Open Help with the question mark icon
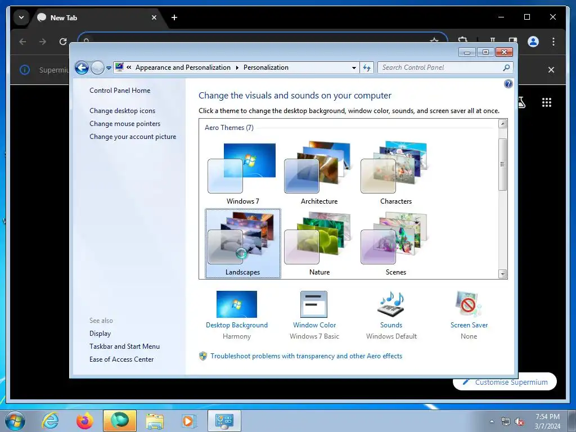This screenshot has width=576, height=432. click(508, 84)
